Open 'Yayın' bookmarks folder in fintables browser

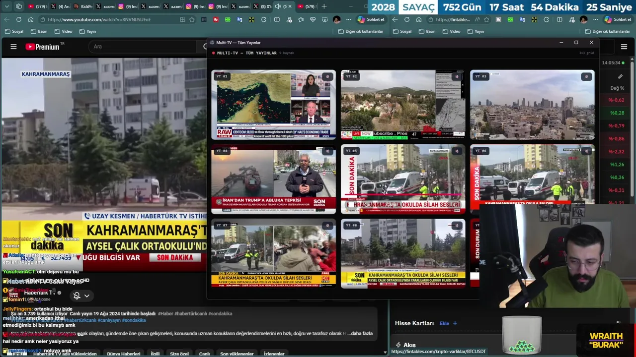(476, 31)
